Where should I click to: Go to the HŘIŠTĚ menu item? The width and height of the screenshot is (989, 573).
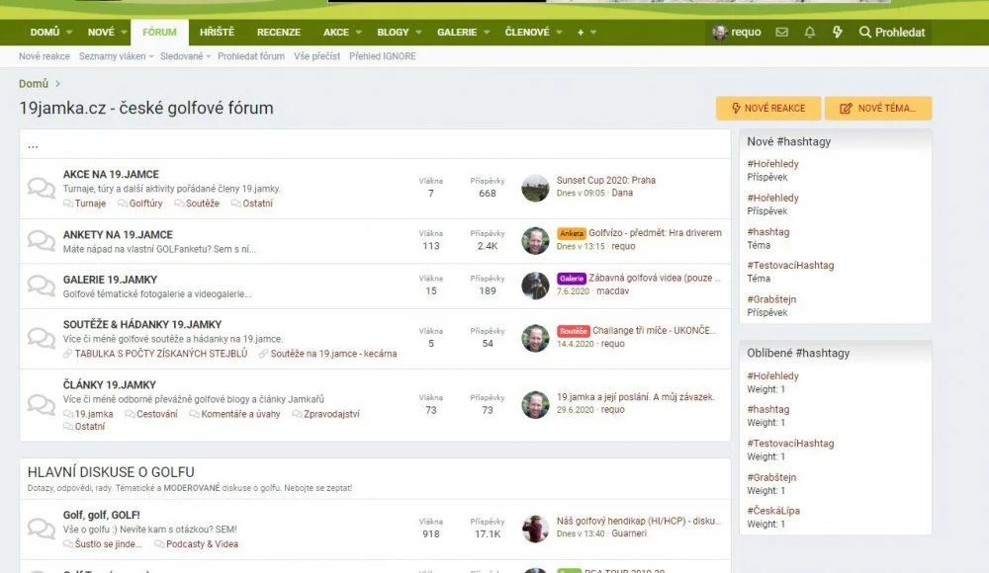pyautogui.click(x=217, y=33)
